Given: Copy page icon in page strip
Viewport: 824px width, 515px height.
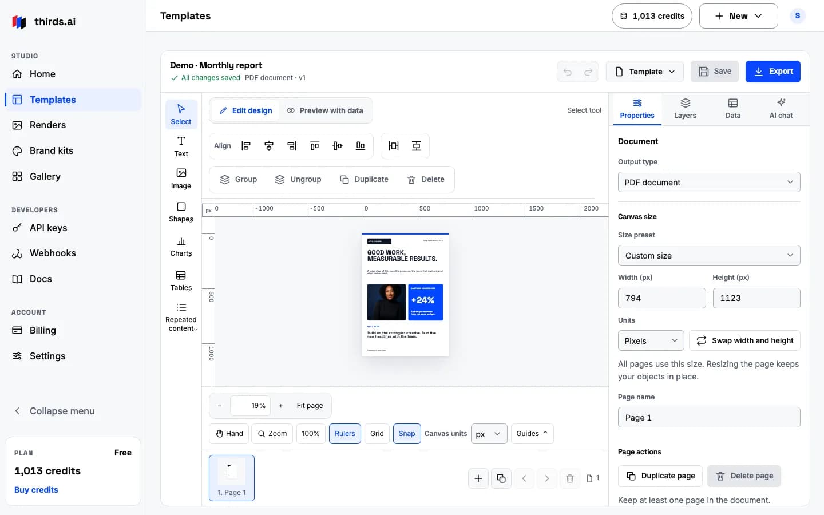Looking at the screenshot, I should 501,478.
